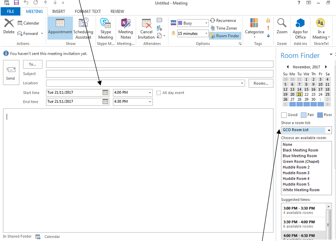Open the FILE menu tab

click(11, 12)
